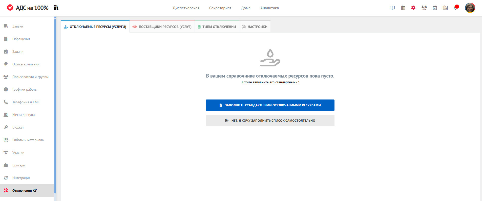Open the notifications bell

[x=456, y=8]
